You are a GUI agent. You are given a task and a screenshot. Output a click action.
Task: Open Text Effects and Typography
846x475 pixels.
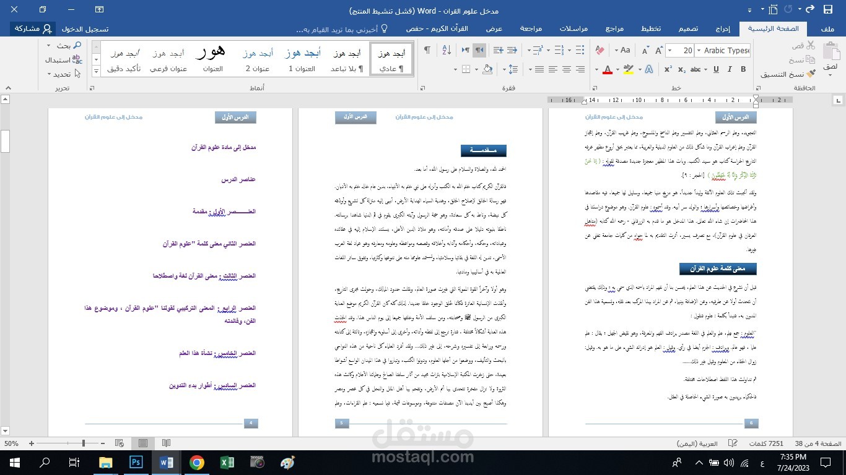649,69
